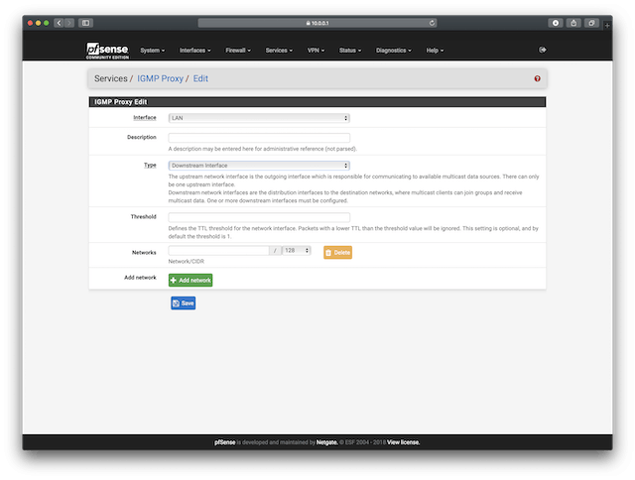Viewport: 635px width, 480px height.
Task: Open the Type dropdown Downstream Interface
Action: [x=259, y=166]
